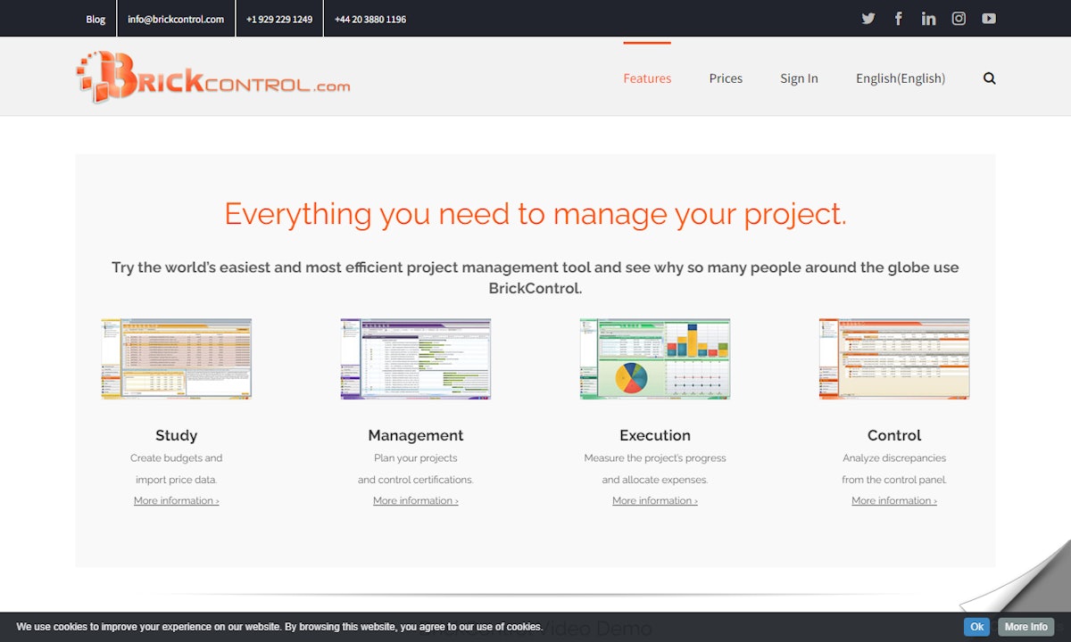Screen dimensions: 1071x642
Task: Click the BrickControl.com logo
Action: (x=212, y=77)
